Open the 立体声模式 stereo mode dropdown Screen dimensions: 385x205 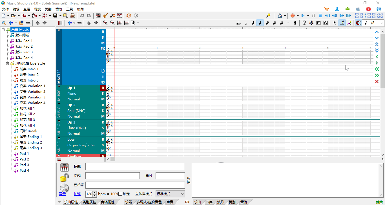point(170,194)
